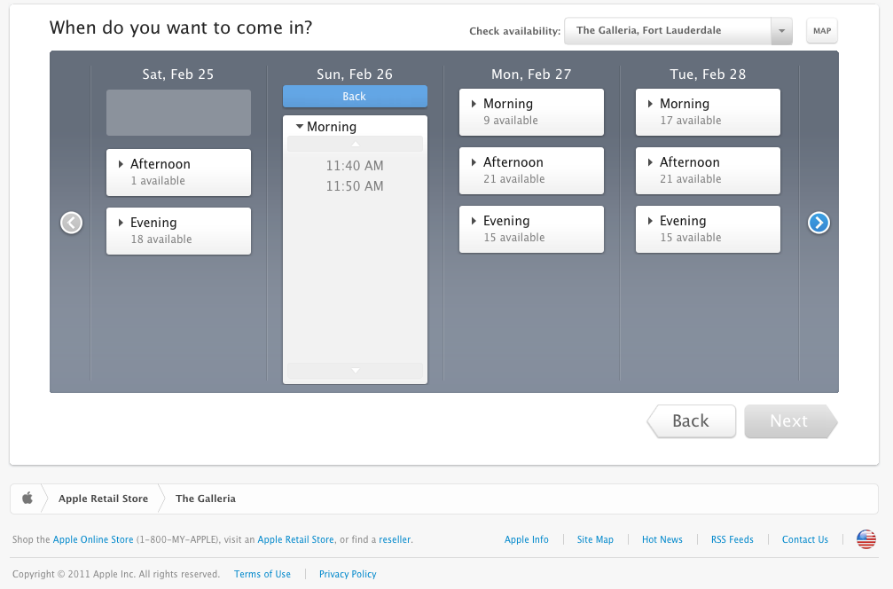The width and height of the screenshot is (893, 589).
Task: Open Privacy Policy link
Action: point(348,574)
